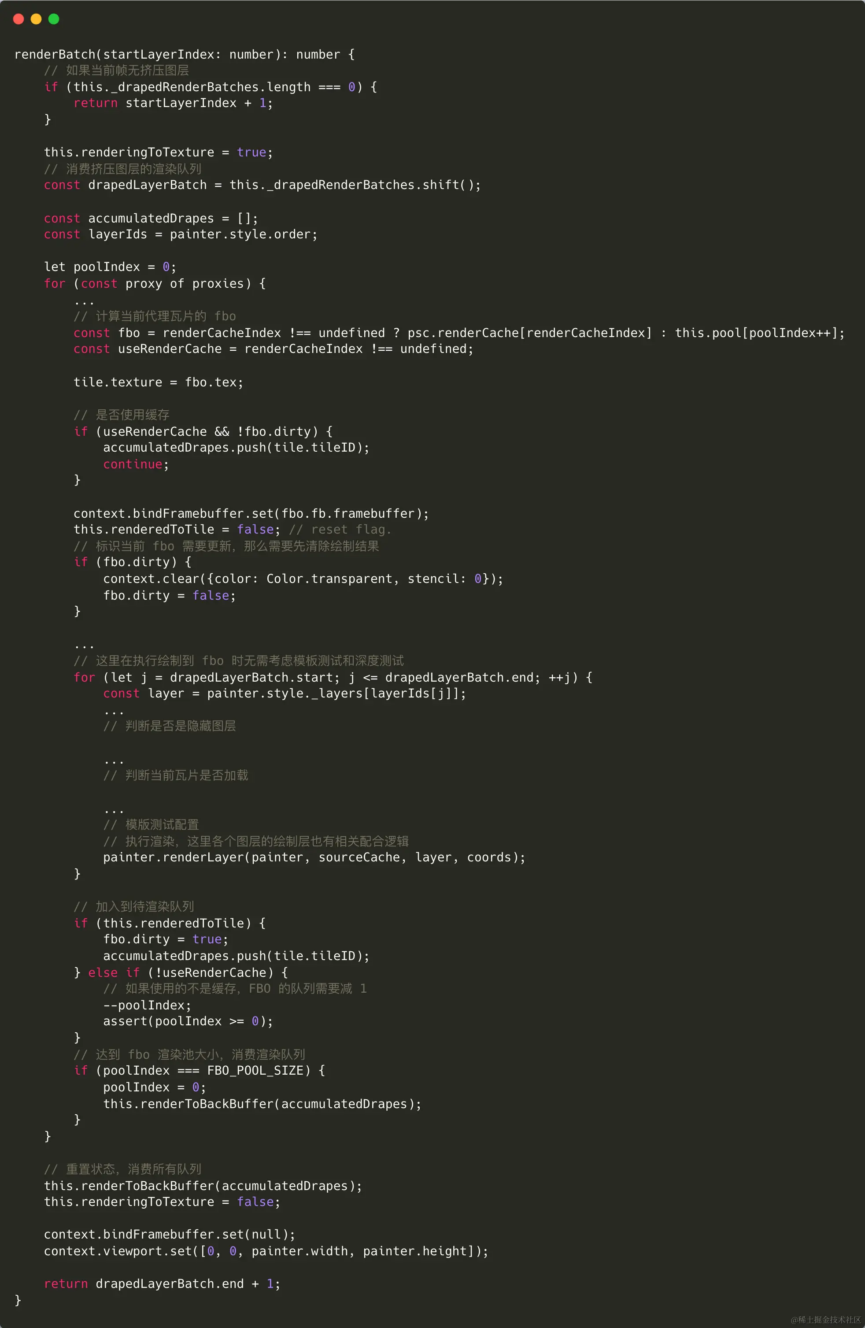Screen dimensions: 865x1328
Task: Click the 'const useRenderCache' declaration line
Action: [x=273, y=349]
